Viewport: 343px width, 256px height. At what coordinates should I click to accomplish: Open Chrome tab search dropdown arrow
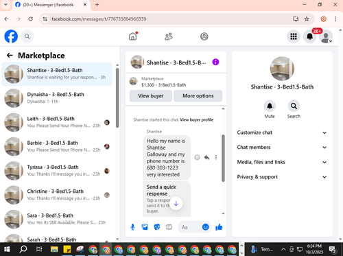coord(5,5)
